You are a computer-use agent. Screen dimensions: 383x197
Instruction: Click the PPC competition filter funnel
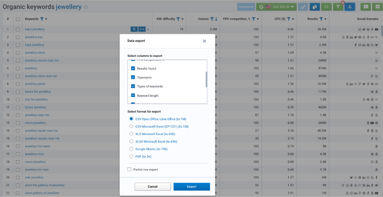[x=253, y=19]
